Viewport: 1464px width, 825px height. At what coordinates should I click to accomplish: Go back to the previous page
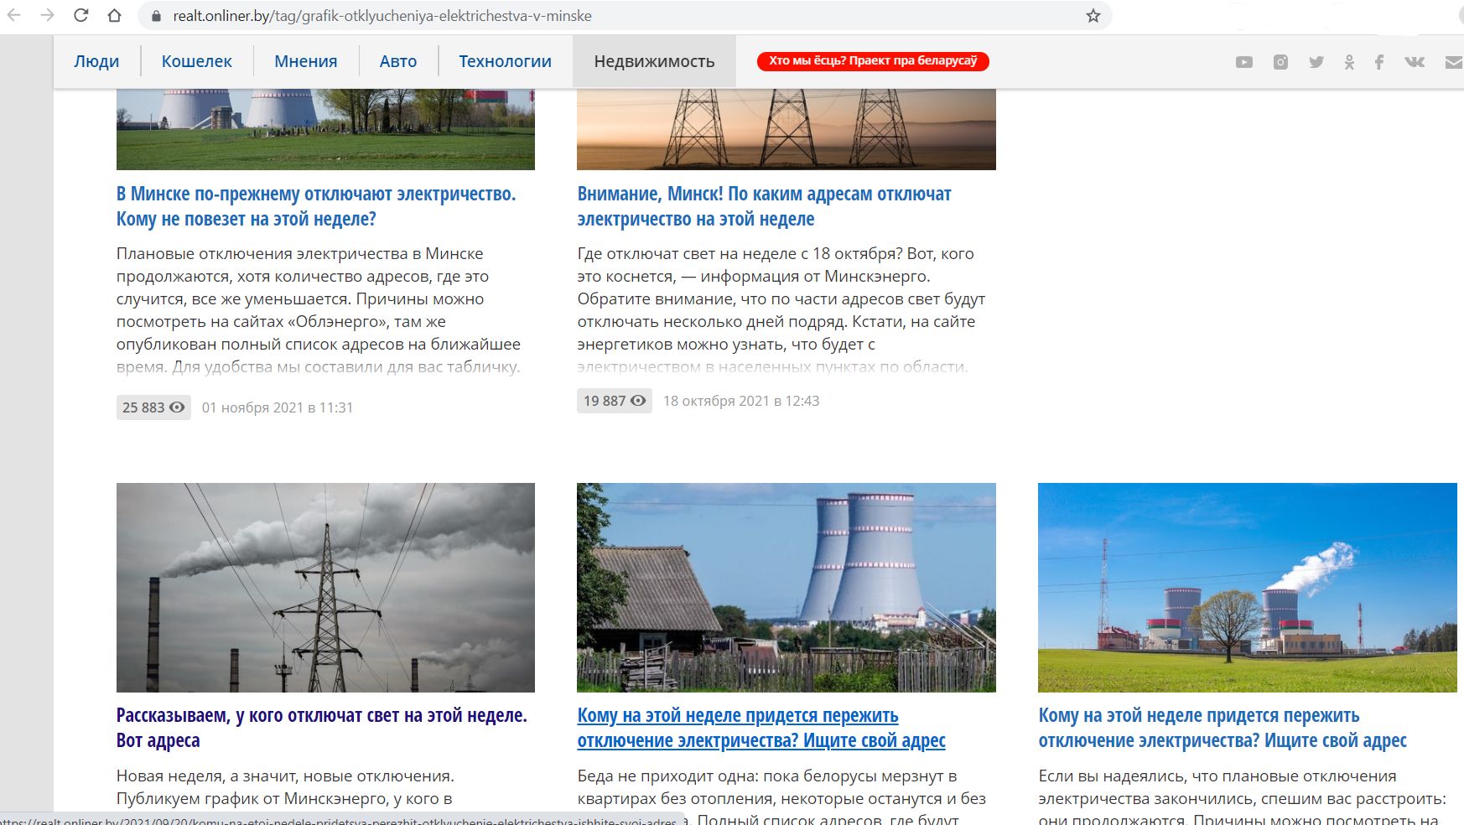point(14,15)
